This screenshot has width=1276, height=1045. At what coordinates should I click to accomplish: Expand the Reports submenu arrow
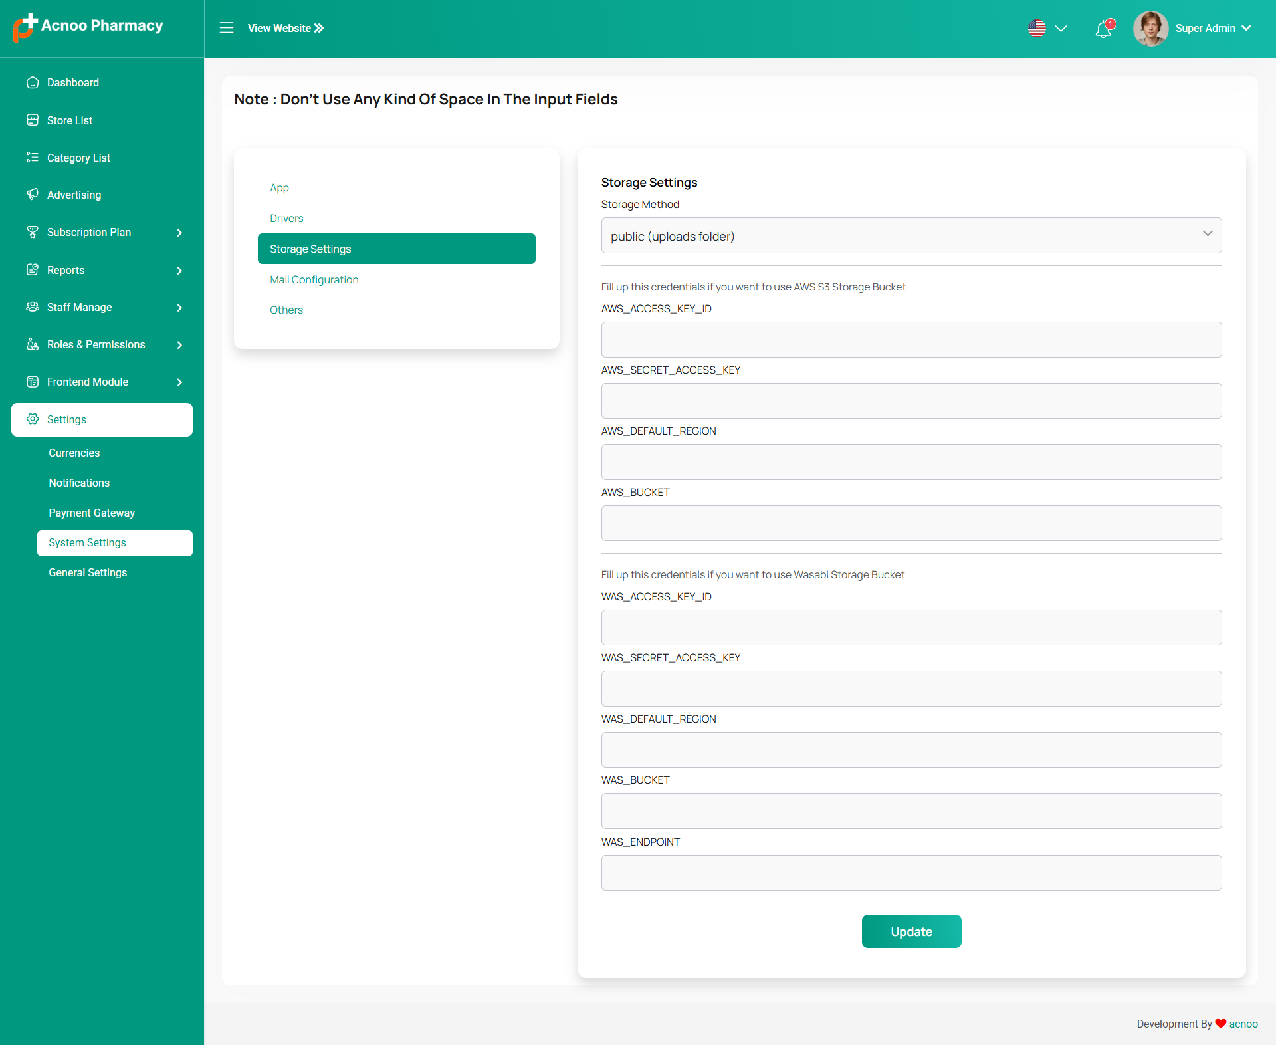tap(179, 271)
